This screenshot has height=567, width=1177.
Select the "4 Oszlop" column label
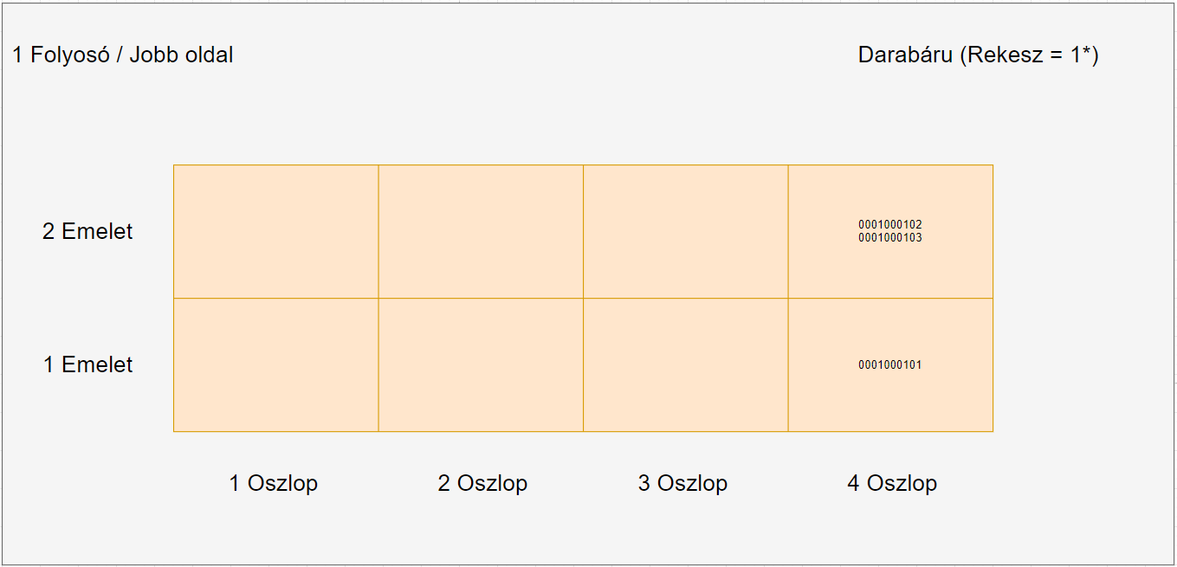[x=892, y=483]
